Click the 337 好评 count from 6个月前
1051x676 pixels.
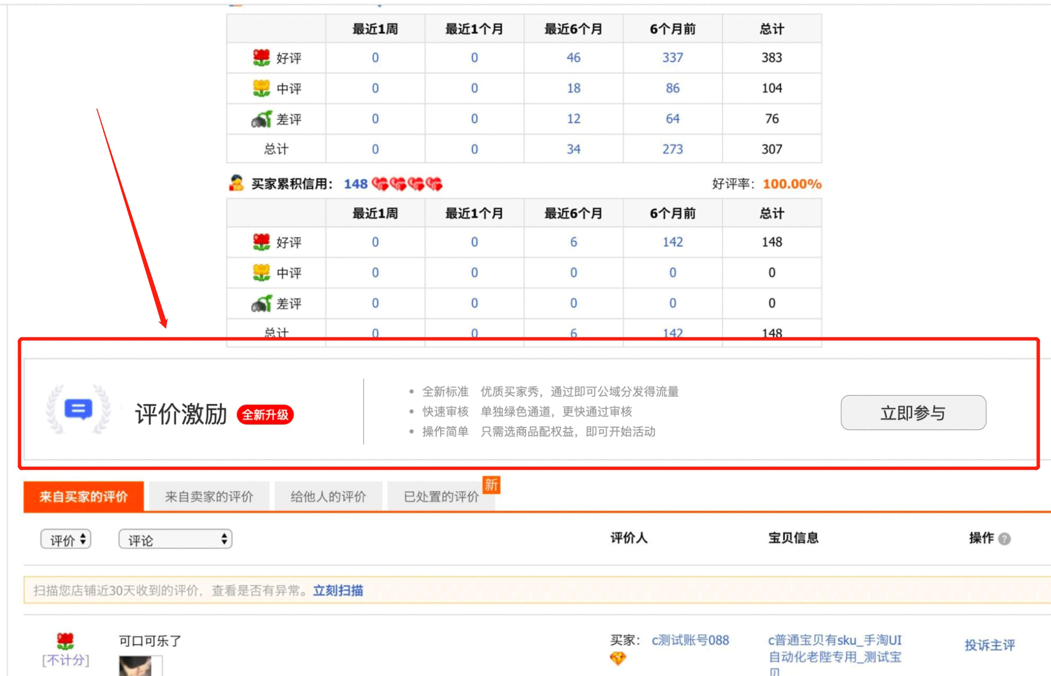coord(673,58)
